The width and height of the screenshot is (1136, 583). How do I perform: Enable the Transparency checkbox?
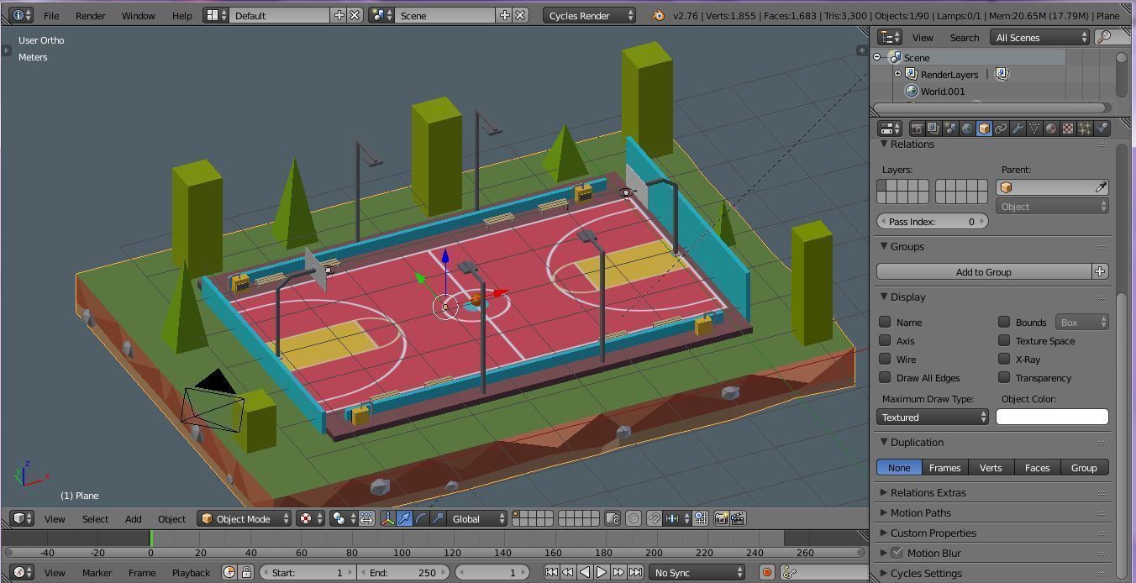pyautogui.click(x=1004, y=377)
